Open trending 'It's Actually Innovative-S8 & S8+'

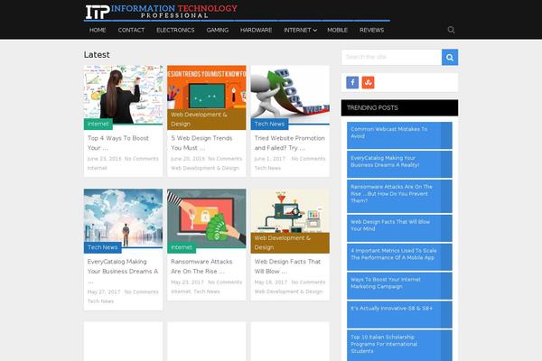[x=399, y=315]
